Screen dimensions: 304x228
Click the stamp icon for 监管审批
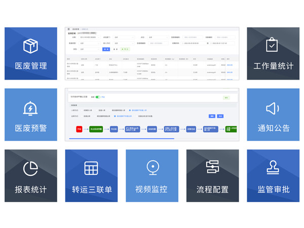[x=273, y=169]
